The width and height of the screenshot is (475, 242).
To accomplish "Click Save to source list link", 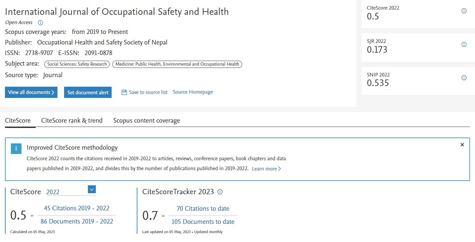I will [x=148, y=92].
